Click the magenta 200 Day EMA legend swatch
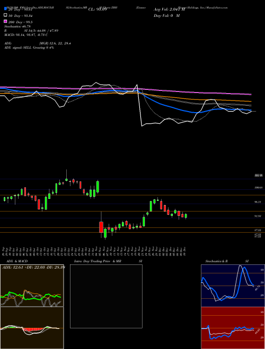Image resolution: width=265 pixels, height=349 pixels. (x=6, y=22)
